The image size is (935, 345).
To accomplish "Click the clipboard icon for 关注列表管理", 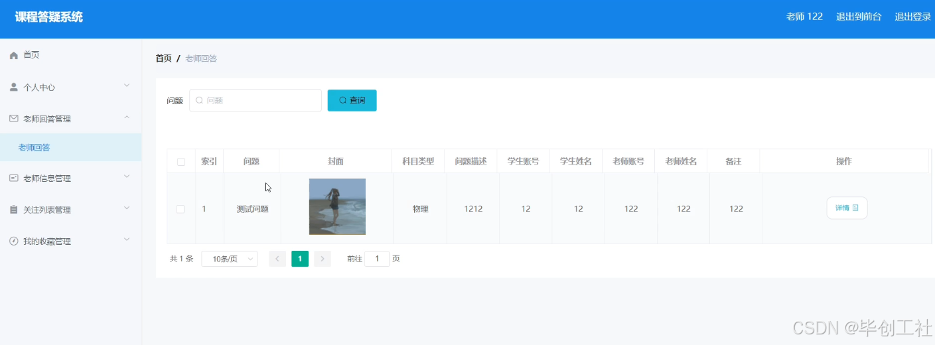I will tap(14, 210).
